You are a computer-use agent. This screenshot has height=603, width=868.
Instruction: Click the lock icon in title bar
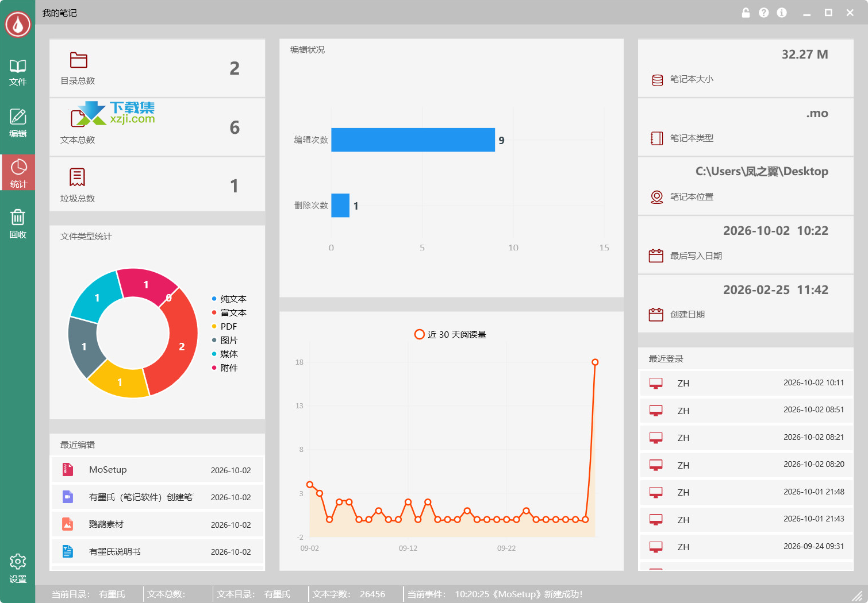point(746,13)
